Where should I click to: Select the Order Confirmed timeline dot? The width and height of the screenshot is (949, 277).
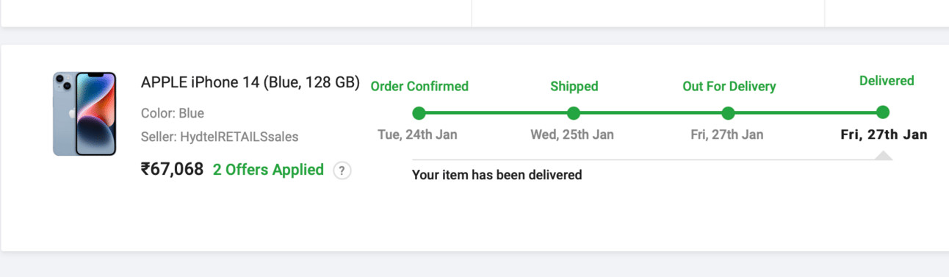click(419, 112)
